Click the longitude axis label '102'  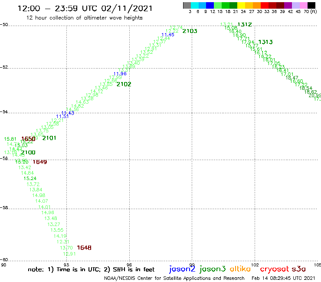click(255, 265)
